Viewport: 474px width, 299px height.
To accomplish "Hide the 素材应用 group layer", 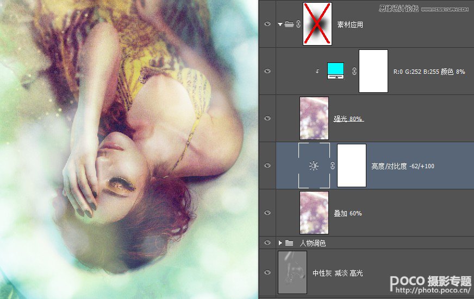I will [x=267, y=24].
